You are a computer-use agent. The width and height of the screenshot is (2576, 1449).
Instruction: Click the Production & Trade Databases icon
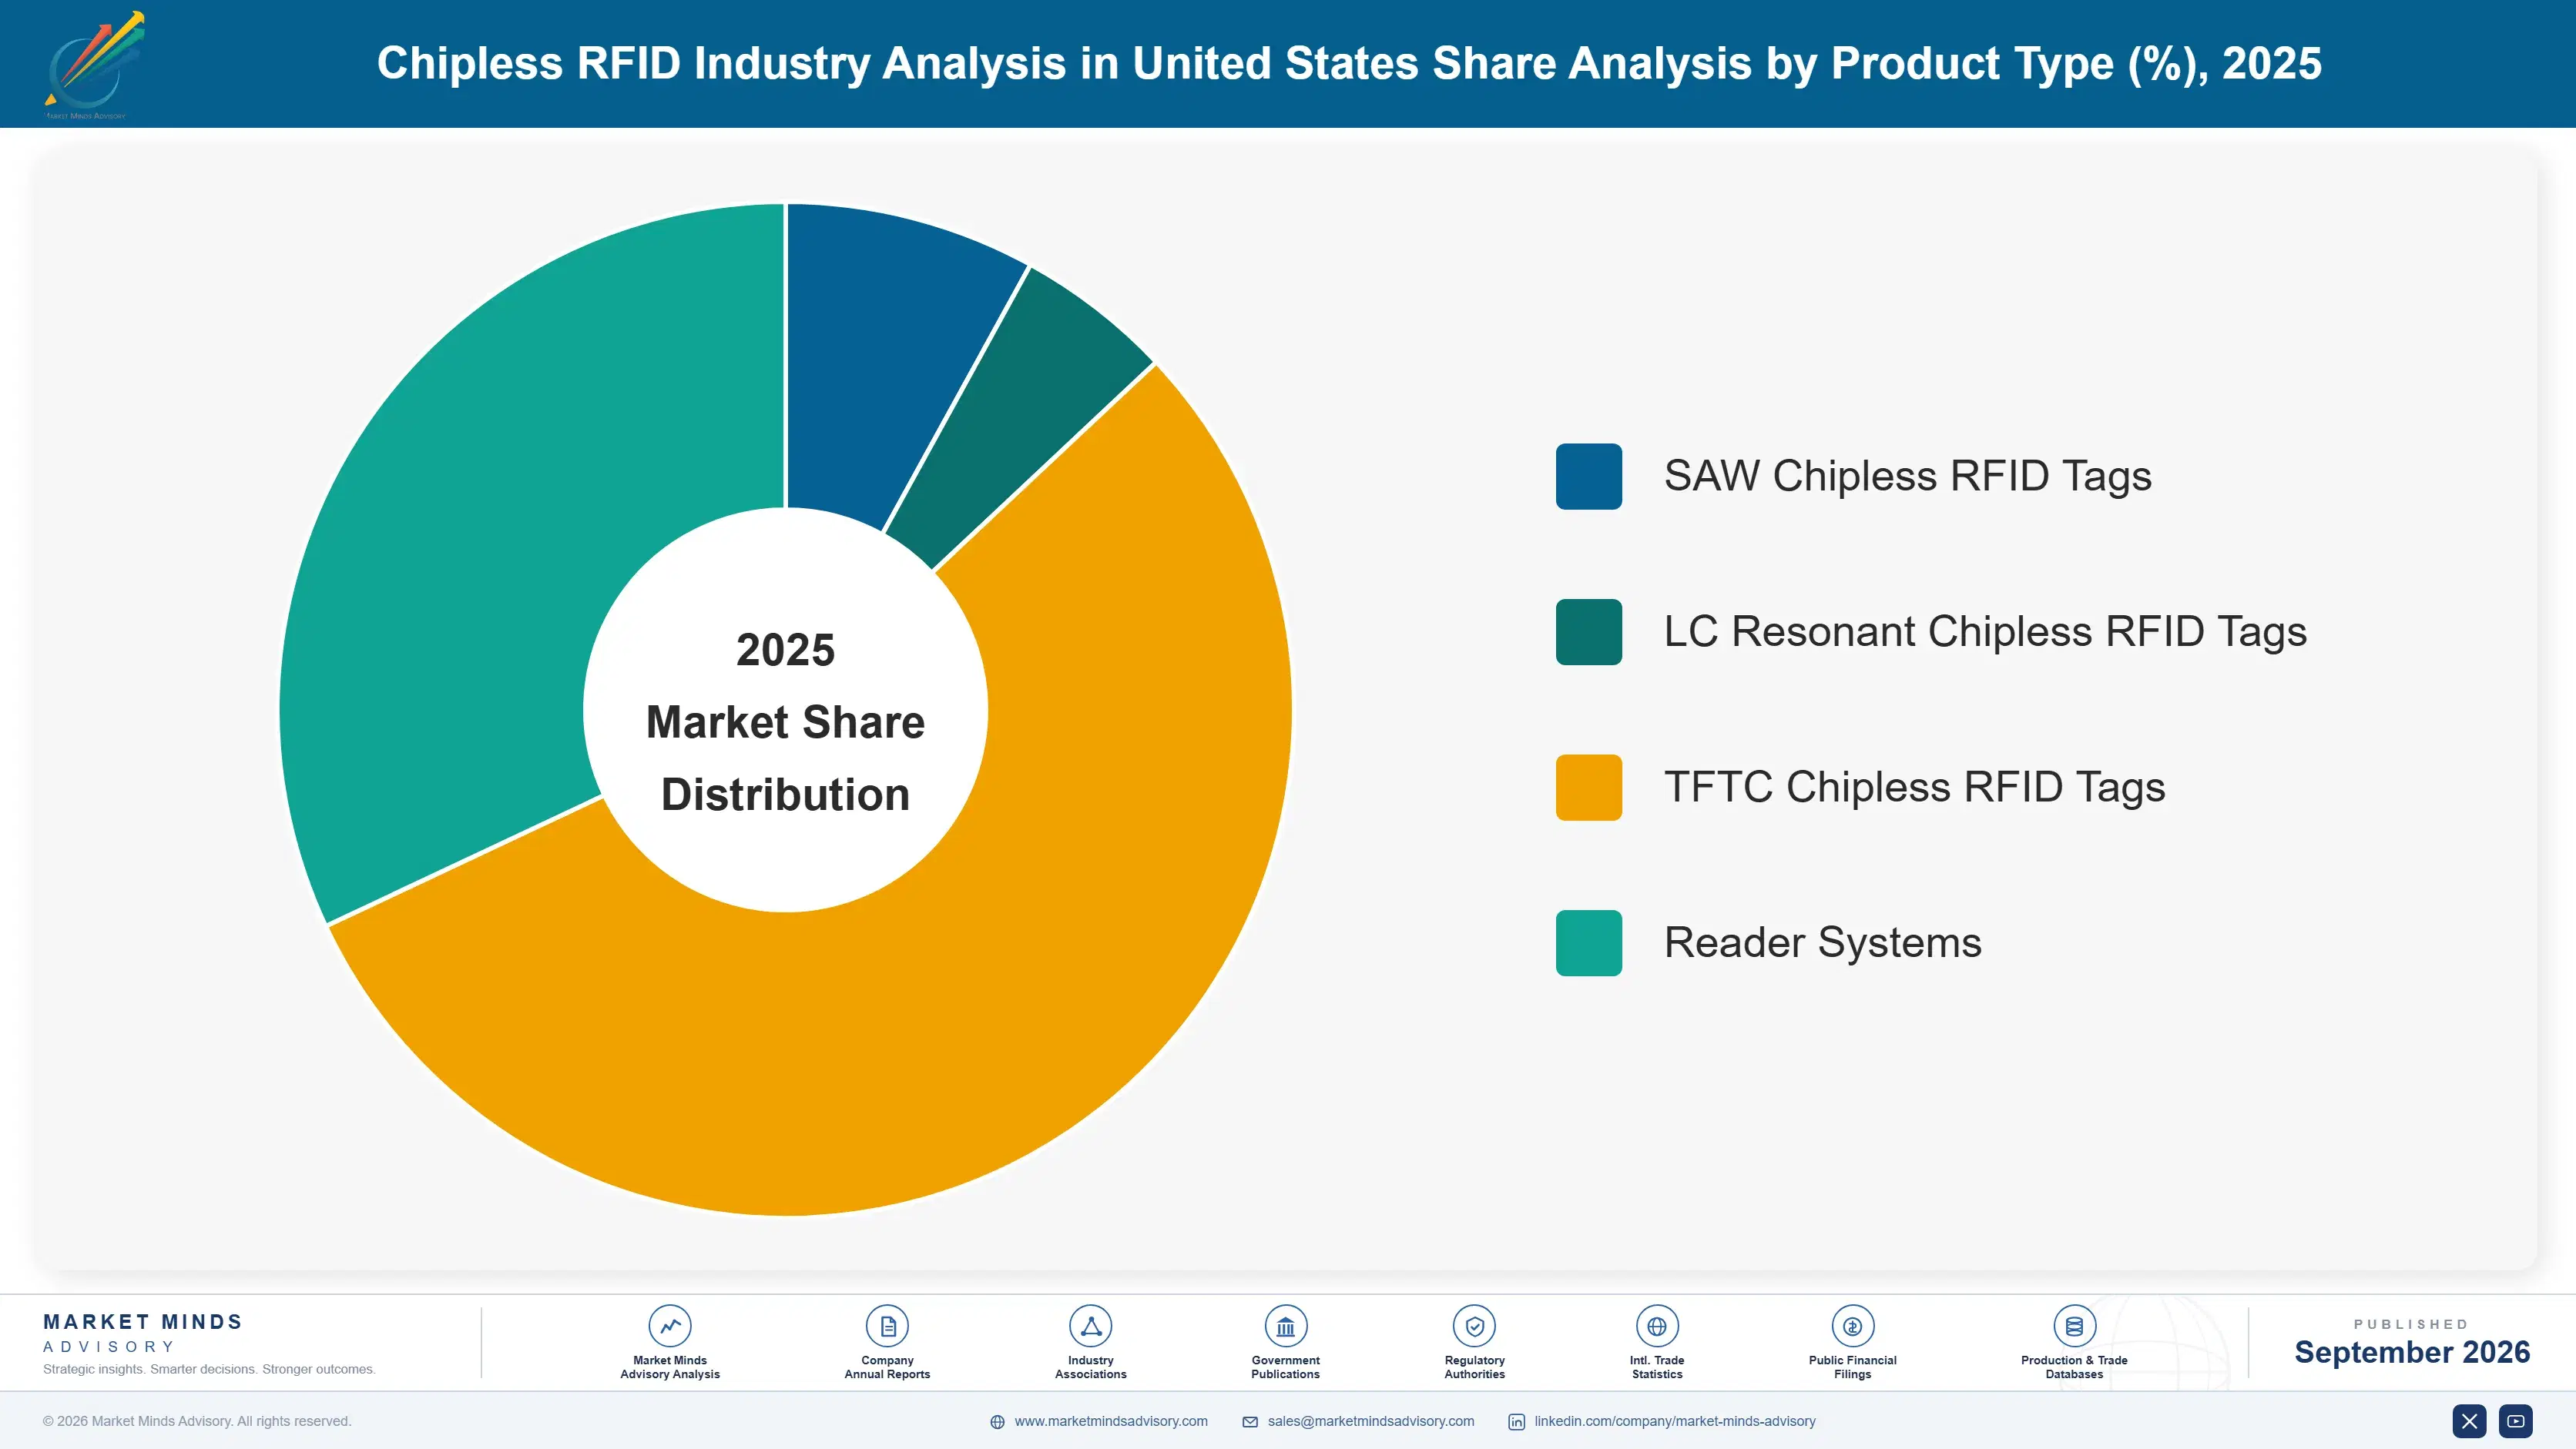pos(2074,1326)
